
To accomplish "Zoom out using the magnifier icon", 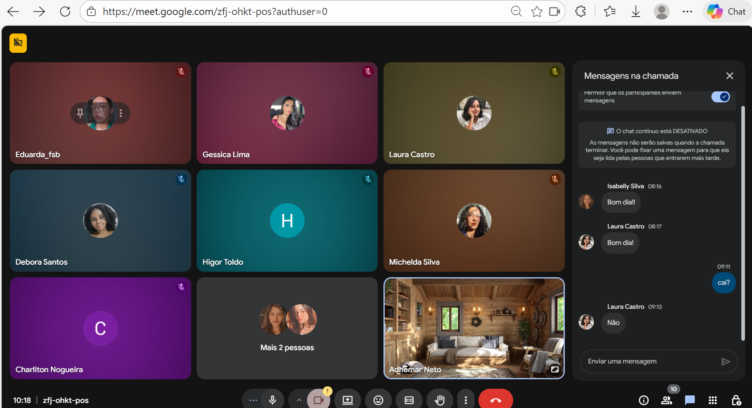I will 516,11.
